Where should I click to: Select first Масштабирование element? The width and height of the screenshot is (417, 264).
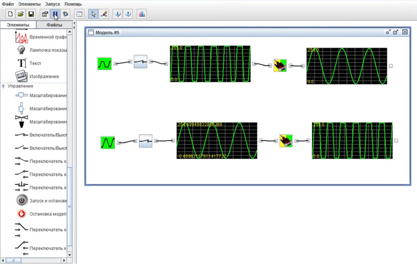tap(41, 95)
